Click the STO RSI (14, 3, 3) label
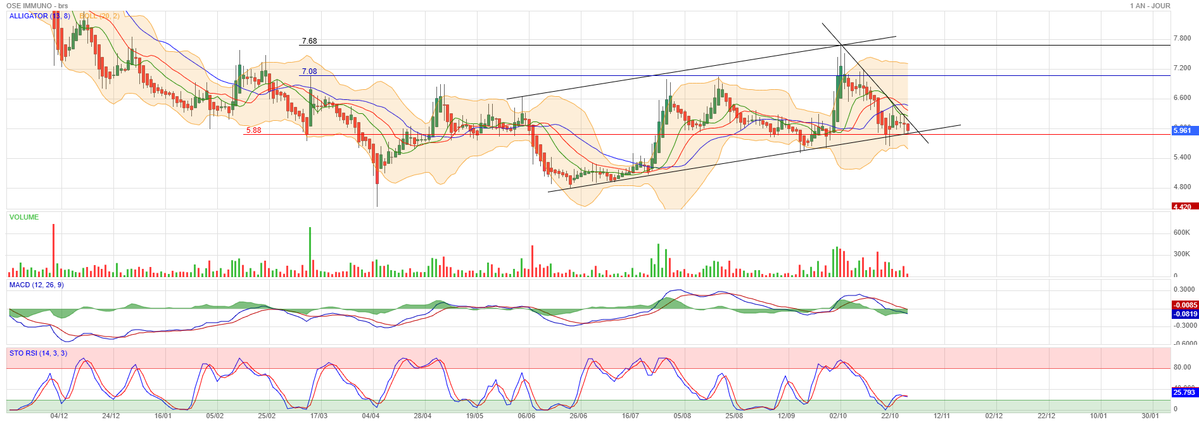Image resolution: width=1199 pixels, height=422 pixels. click(38, 353)
